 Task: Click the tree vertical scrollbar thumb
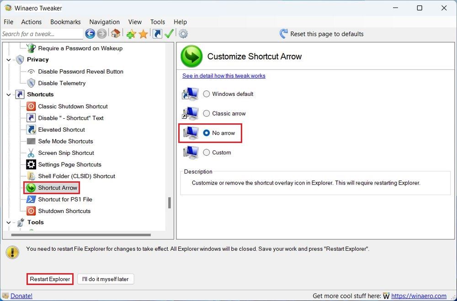(170, 203)
